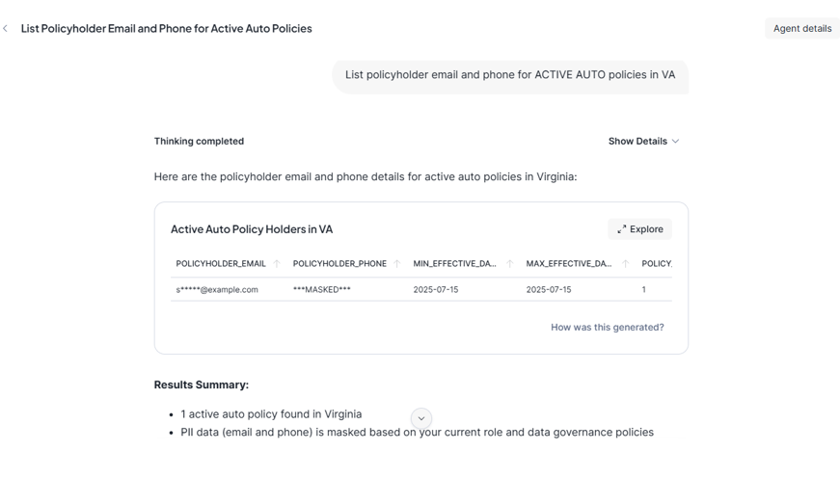Open the Agent details panel

point(801,29)
